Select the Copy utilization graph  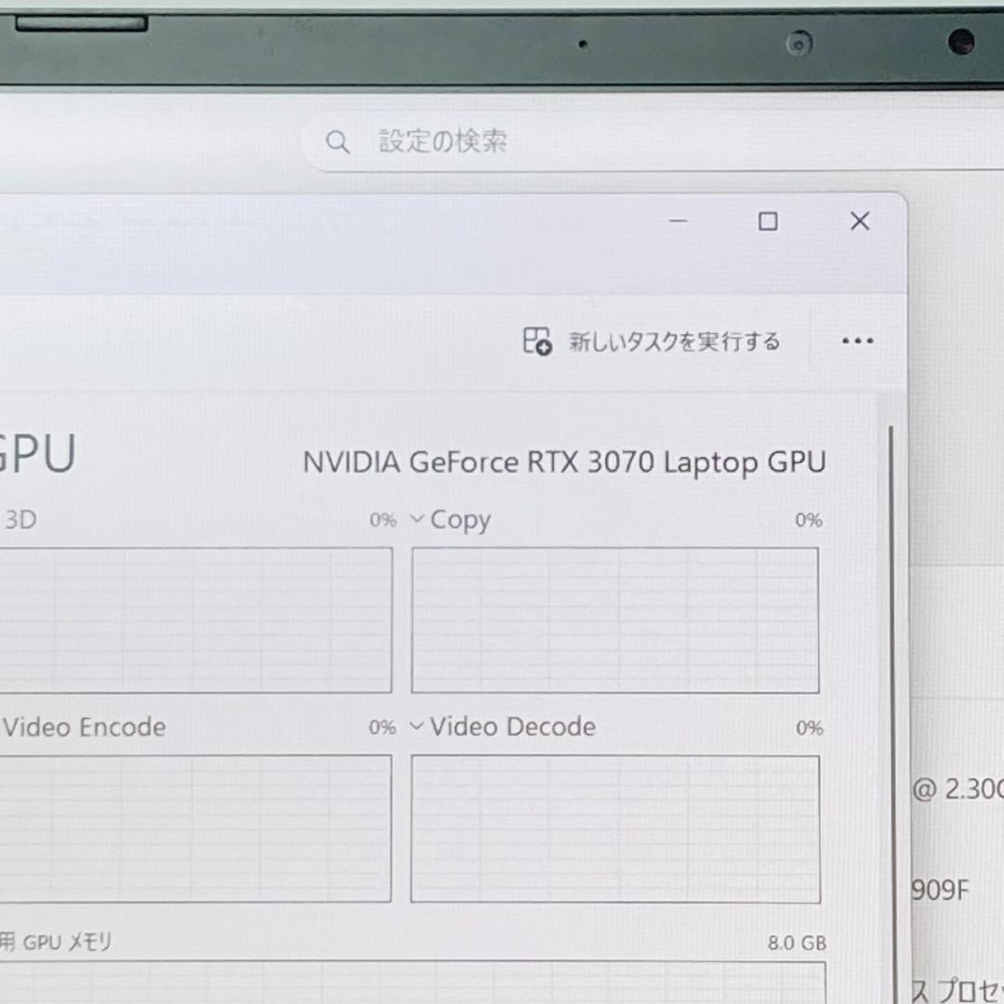pyautogui.click(x=614, y=620)
